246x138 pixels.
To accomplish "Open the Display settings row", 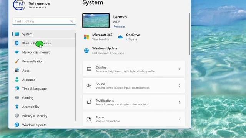I will (134, 69).
